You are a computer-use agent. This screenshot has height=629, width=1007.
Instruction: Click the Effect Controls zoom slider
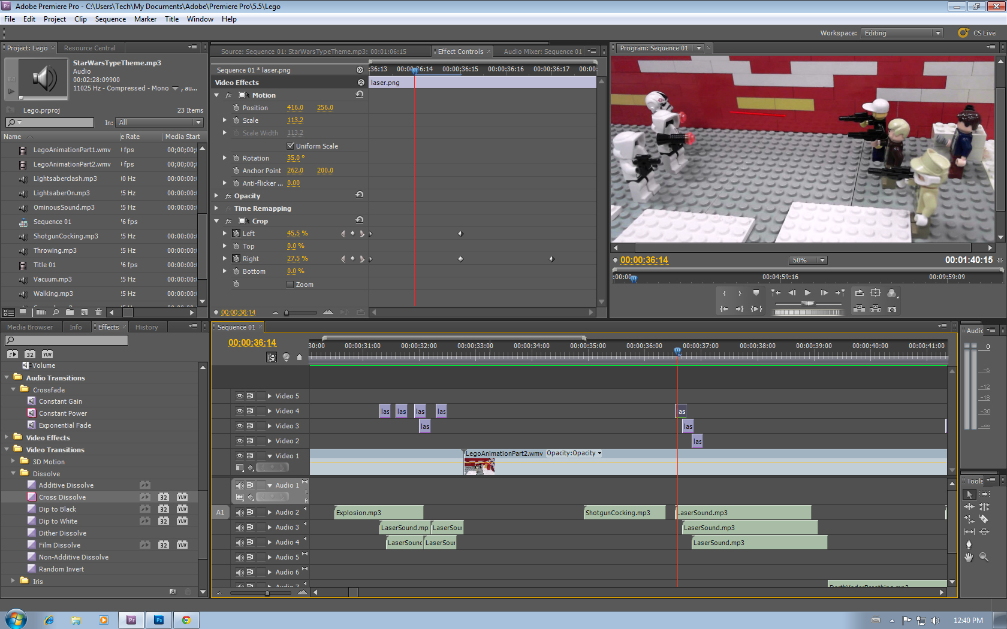point(287,312)
